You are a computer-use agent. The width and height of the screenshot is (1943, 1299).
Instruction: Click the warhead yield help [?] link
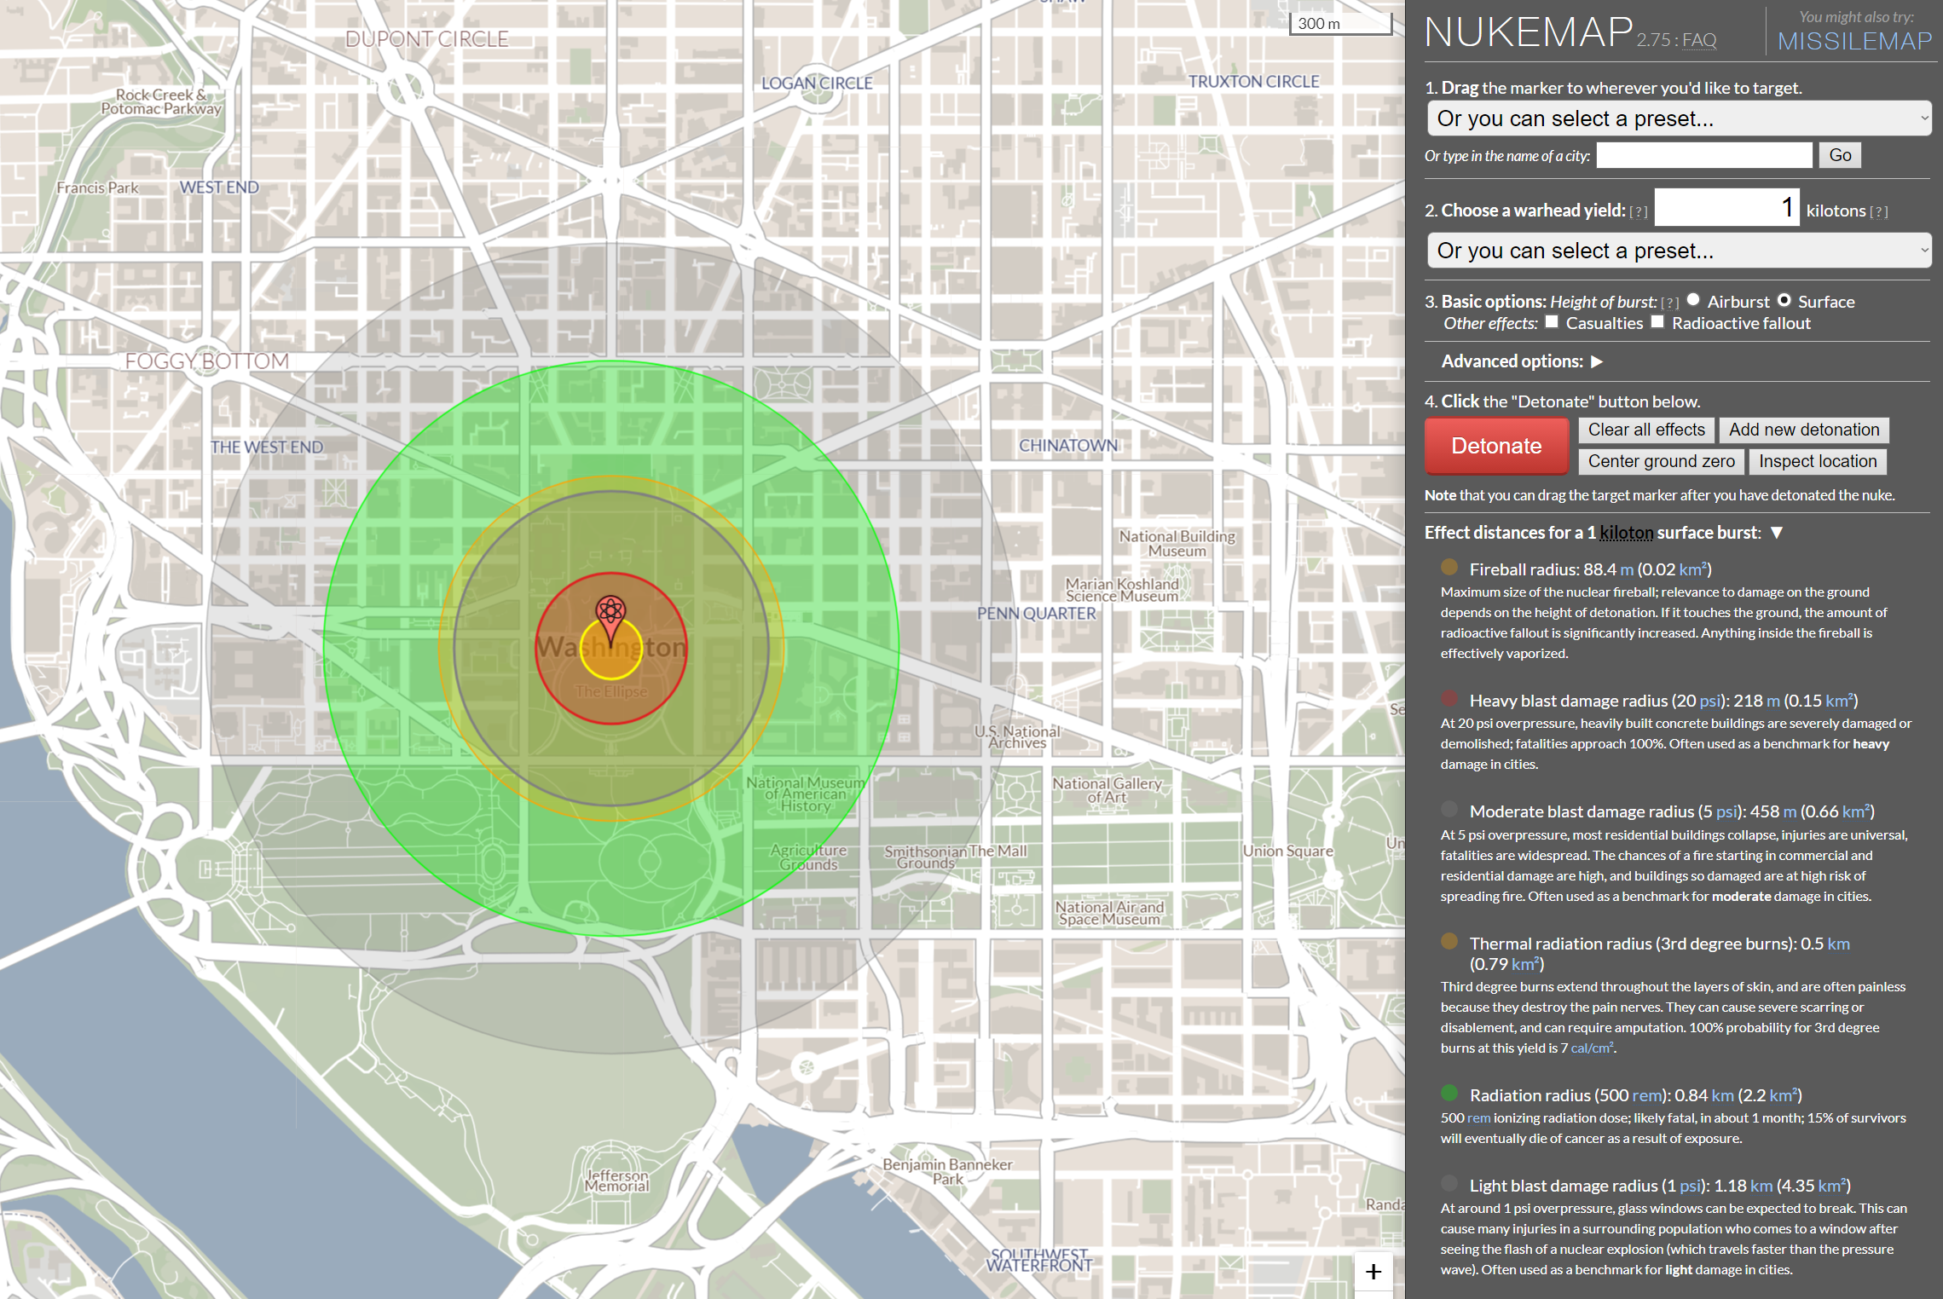point(1638,212)
